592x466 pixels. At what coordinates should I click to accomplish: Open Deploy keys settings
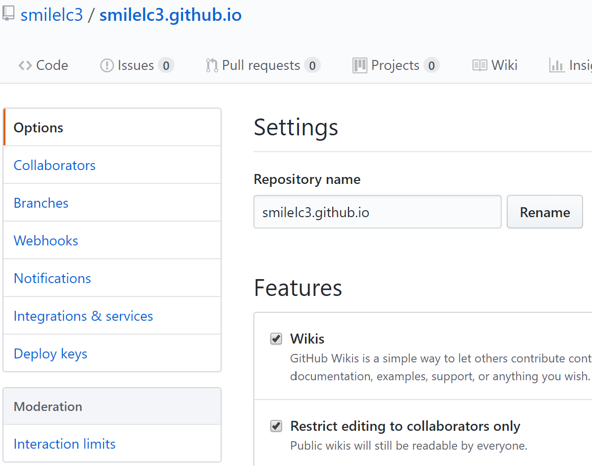point(112,353)
